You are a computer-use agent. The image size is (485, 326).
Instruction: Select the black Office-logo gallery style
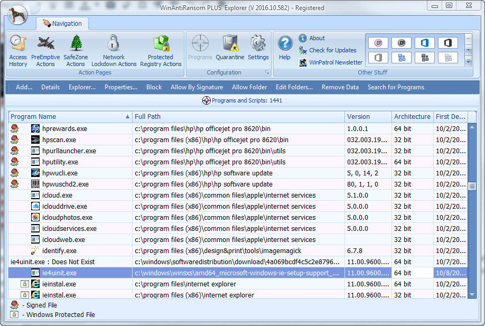pos(448,43)
